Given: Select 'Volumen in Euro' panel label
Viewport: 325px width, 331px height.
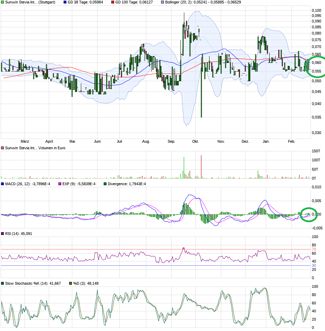Looking at the screenshot, I should (52, 148).
